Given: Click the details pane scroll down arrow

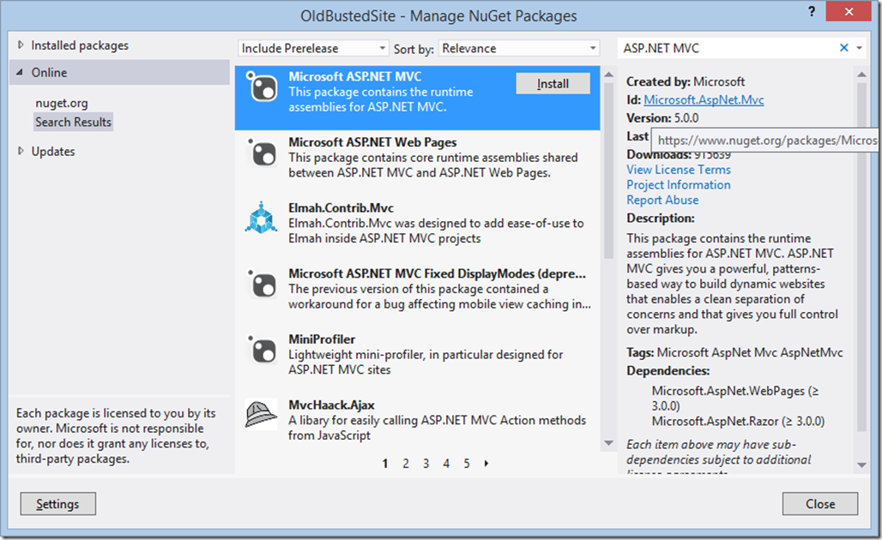Looking at the screenshot, I should 861,465.
